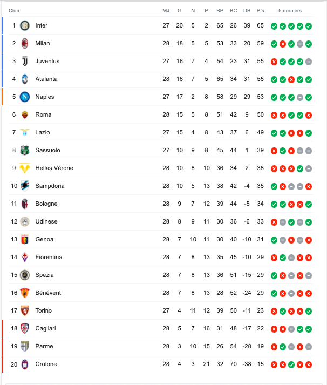Click the Fiorentina team name
Viewport: 327px width, 385px height.
click(x=49, y=257)
